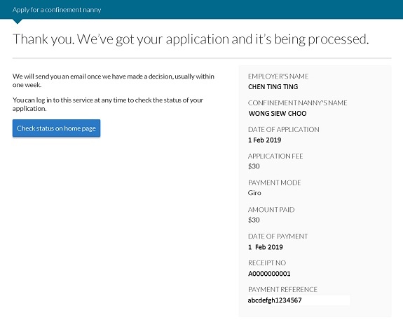
Task: Click the PAYMENT MODE label
Action: point(274,182)
